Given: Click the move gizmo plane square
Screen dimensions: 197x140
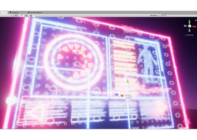Looking at the screenshot, I should [x=129, y=97].
